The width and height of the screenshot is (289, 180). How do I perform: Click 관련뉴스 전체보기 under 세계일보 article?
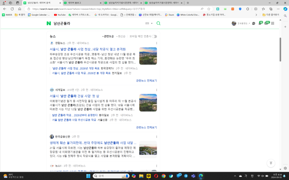click(x=146, y=127)
